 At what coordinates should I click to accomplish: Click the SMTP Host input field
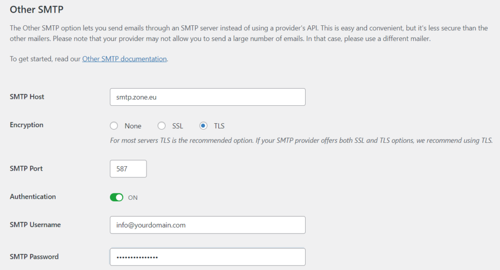tap(208, 97)
